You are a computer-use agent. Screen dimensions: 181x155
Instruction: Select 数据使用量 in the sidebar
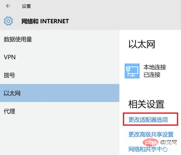pyautogui.click(x=18, y=39)
